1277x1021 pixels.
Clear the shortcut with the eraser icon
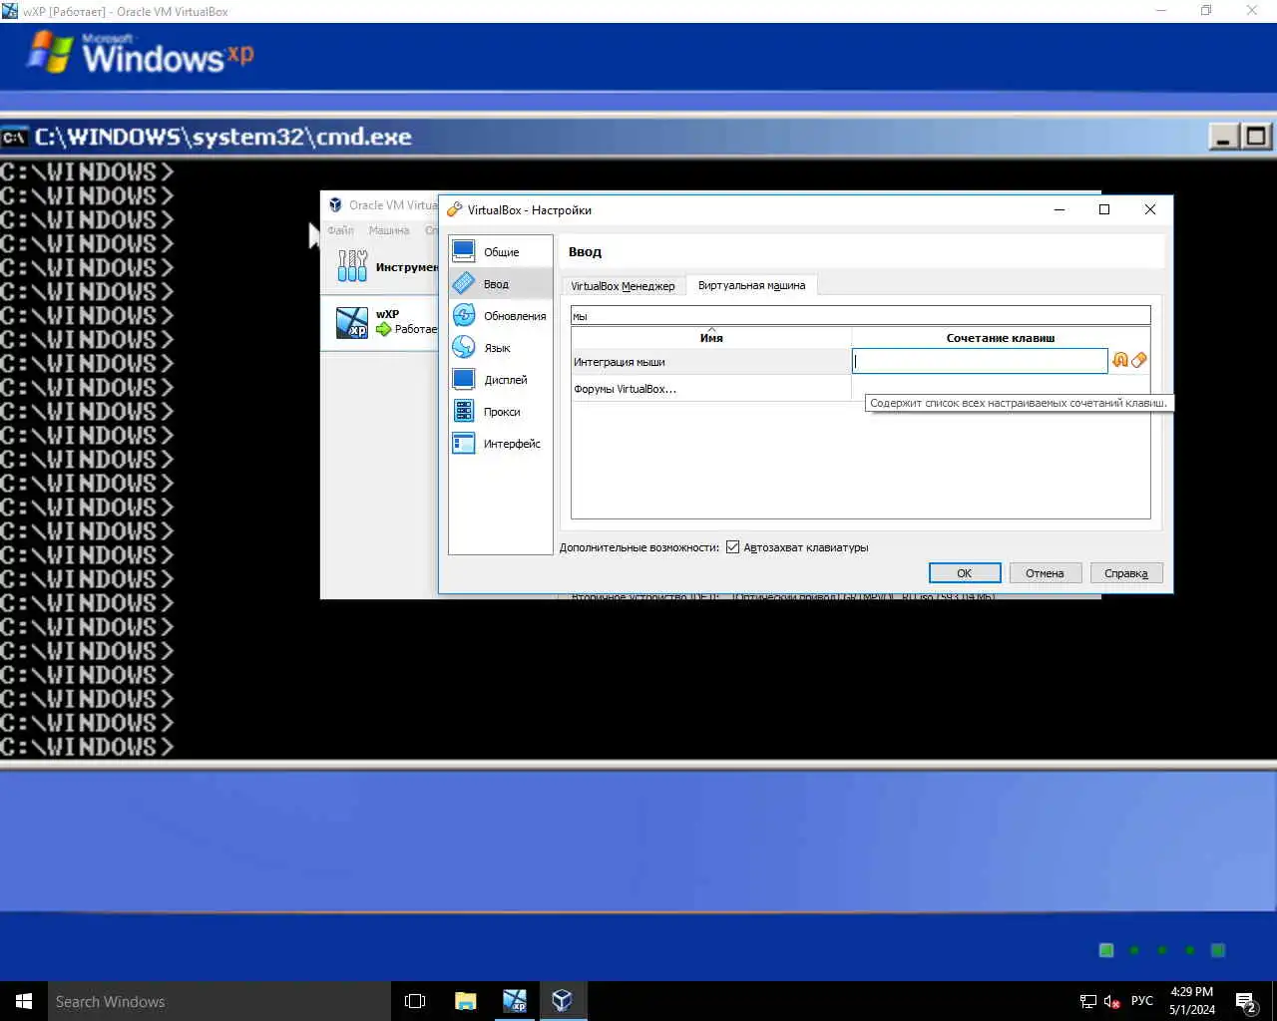click(x=1139, y=360)
